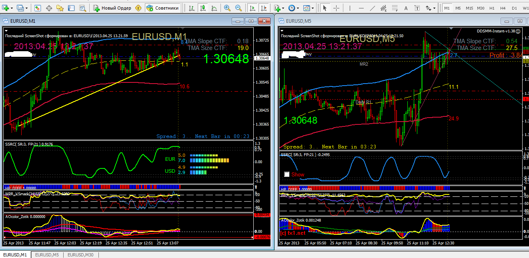Open the EURUSD,M1 bottom chart tab

[x=15, y=255]
